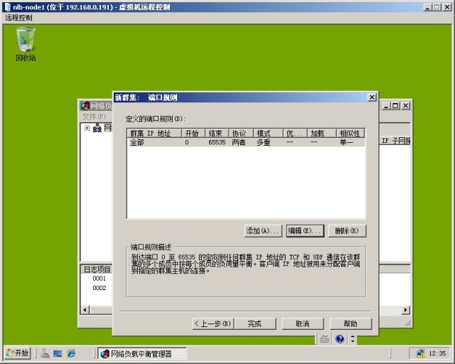Click the log pane horizontal scrollbar right arrow
The image size is (455, 364).
point(406,310)
